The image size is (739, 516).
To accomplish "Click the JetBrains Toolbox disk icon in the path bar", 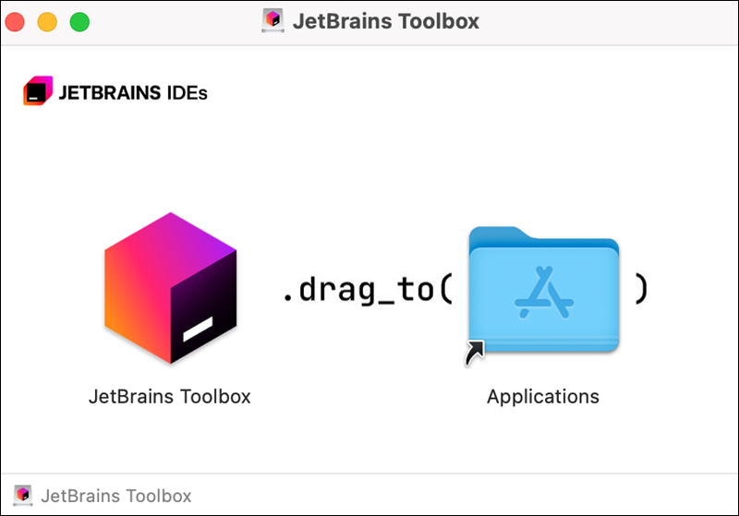I will pos(22,496).
